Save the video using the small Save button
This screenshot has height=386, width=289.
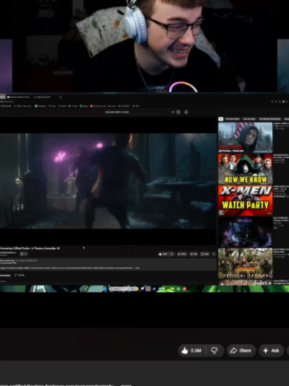205,254
